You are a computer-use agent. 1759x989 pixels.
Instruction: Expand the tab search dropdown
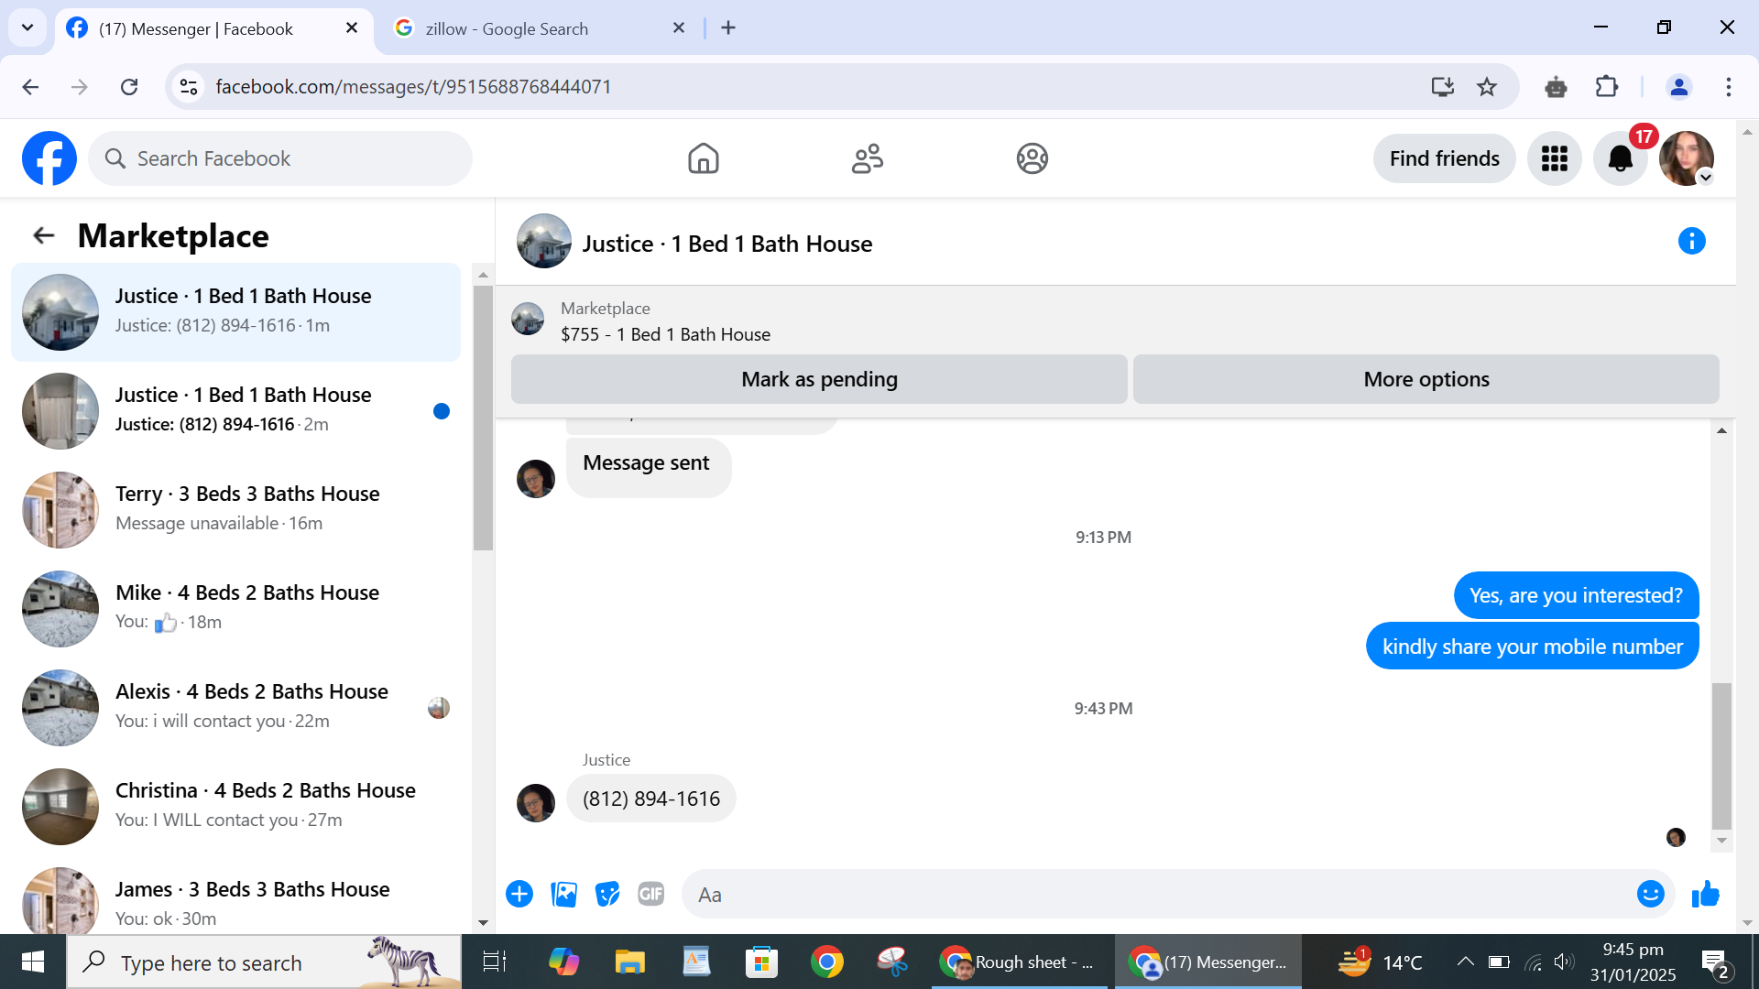pos(27,28)
